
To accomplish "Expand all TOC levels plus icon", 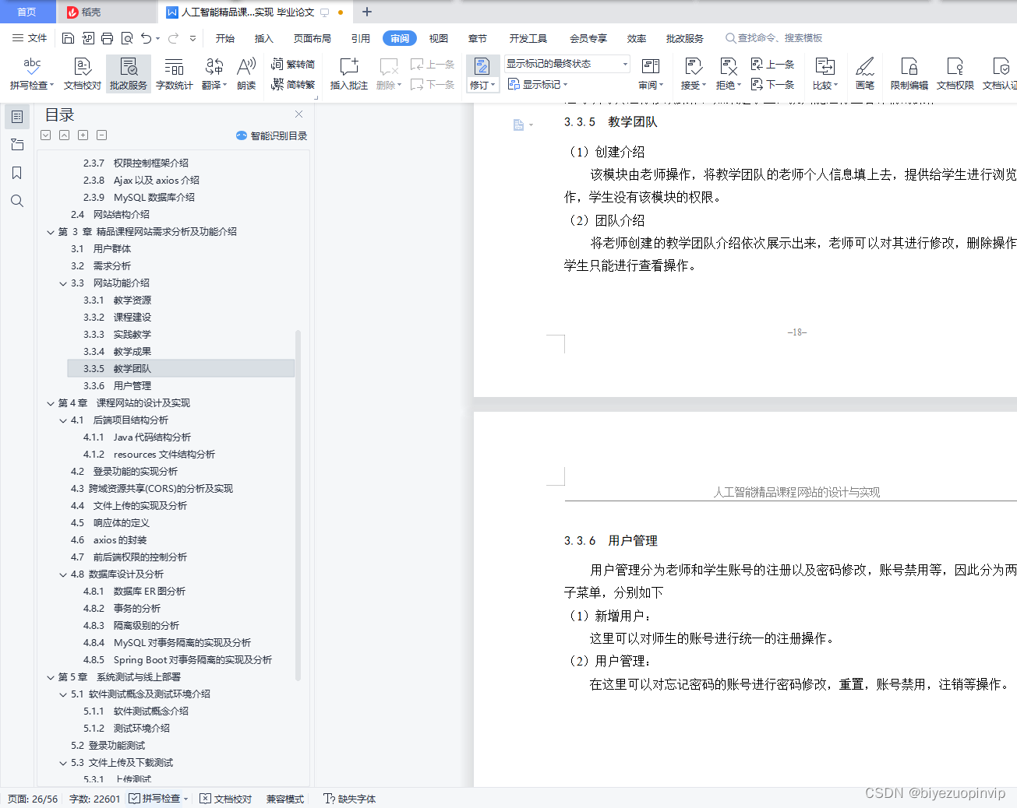I will [83, 135].
